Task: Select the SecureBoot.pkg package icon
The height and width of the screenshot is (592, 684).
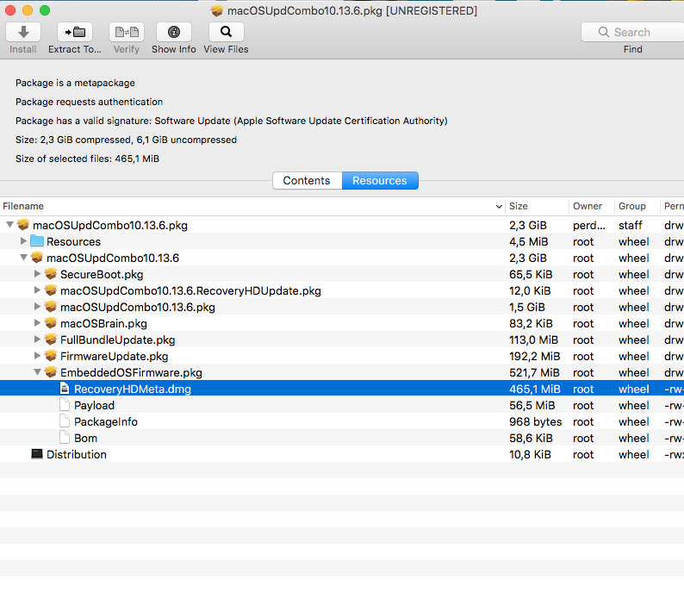Action: pyautogui.click(x=51, y=274)
